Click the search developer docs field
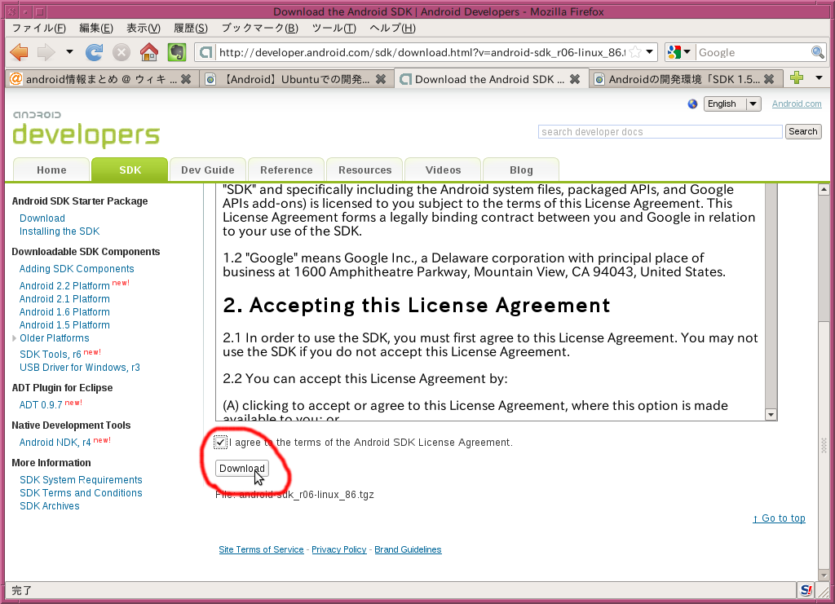The height and width of the screenshot is (604, 835). click(660, 131)
